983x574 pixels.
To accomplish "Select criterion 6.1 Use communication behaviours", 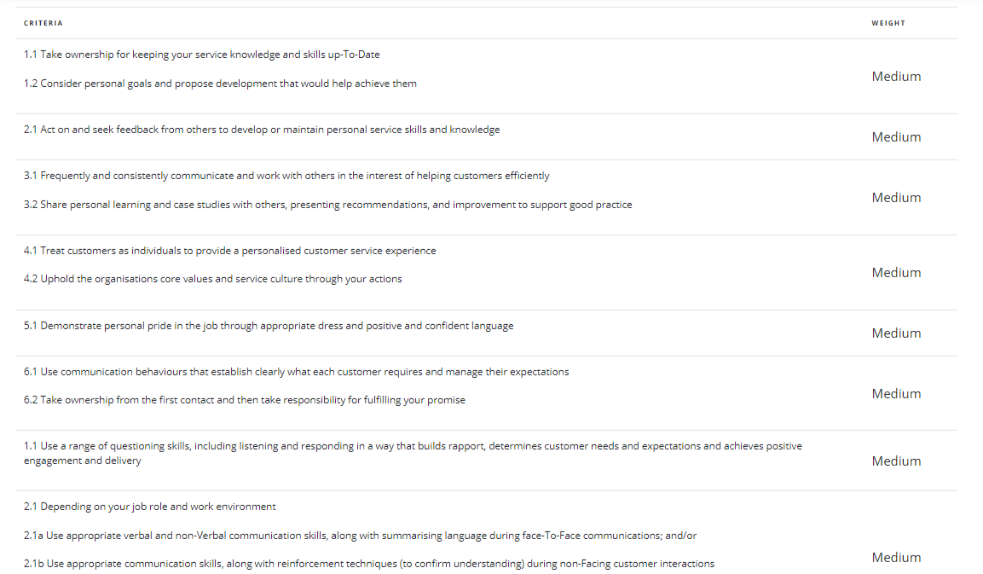I will coord(296,372).
